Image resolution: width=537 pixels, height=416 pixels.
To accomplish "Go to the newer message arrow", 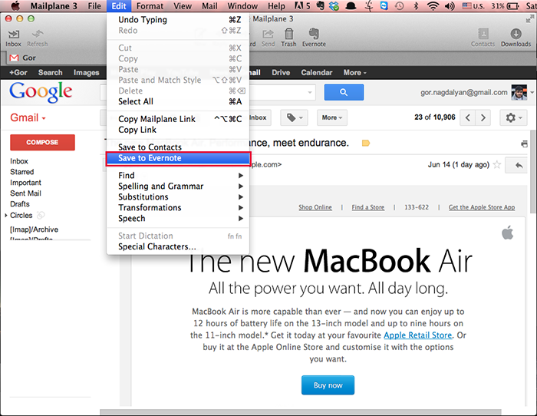I will tap(468, 117).
